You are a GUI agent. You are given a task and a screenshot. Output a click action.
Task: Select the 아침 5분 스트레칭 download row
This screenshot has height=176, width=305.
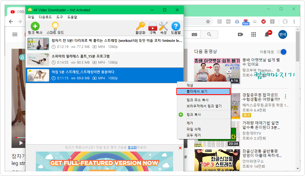tap(104, 75)
